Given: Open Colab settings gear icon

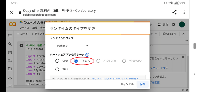Looking at the screenshot, I should point(173,25).
